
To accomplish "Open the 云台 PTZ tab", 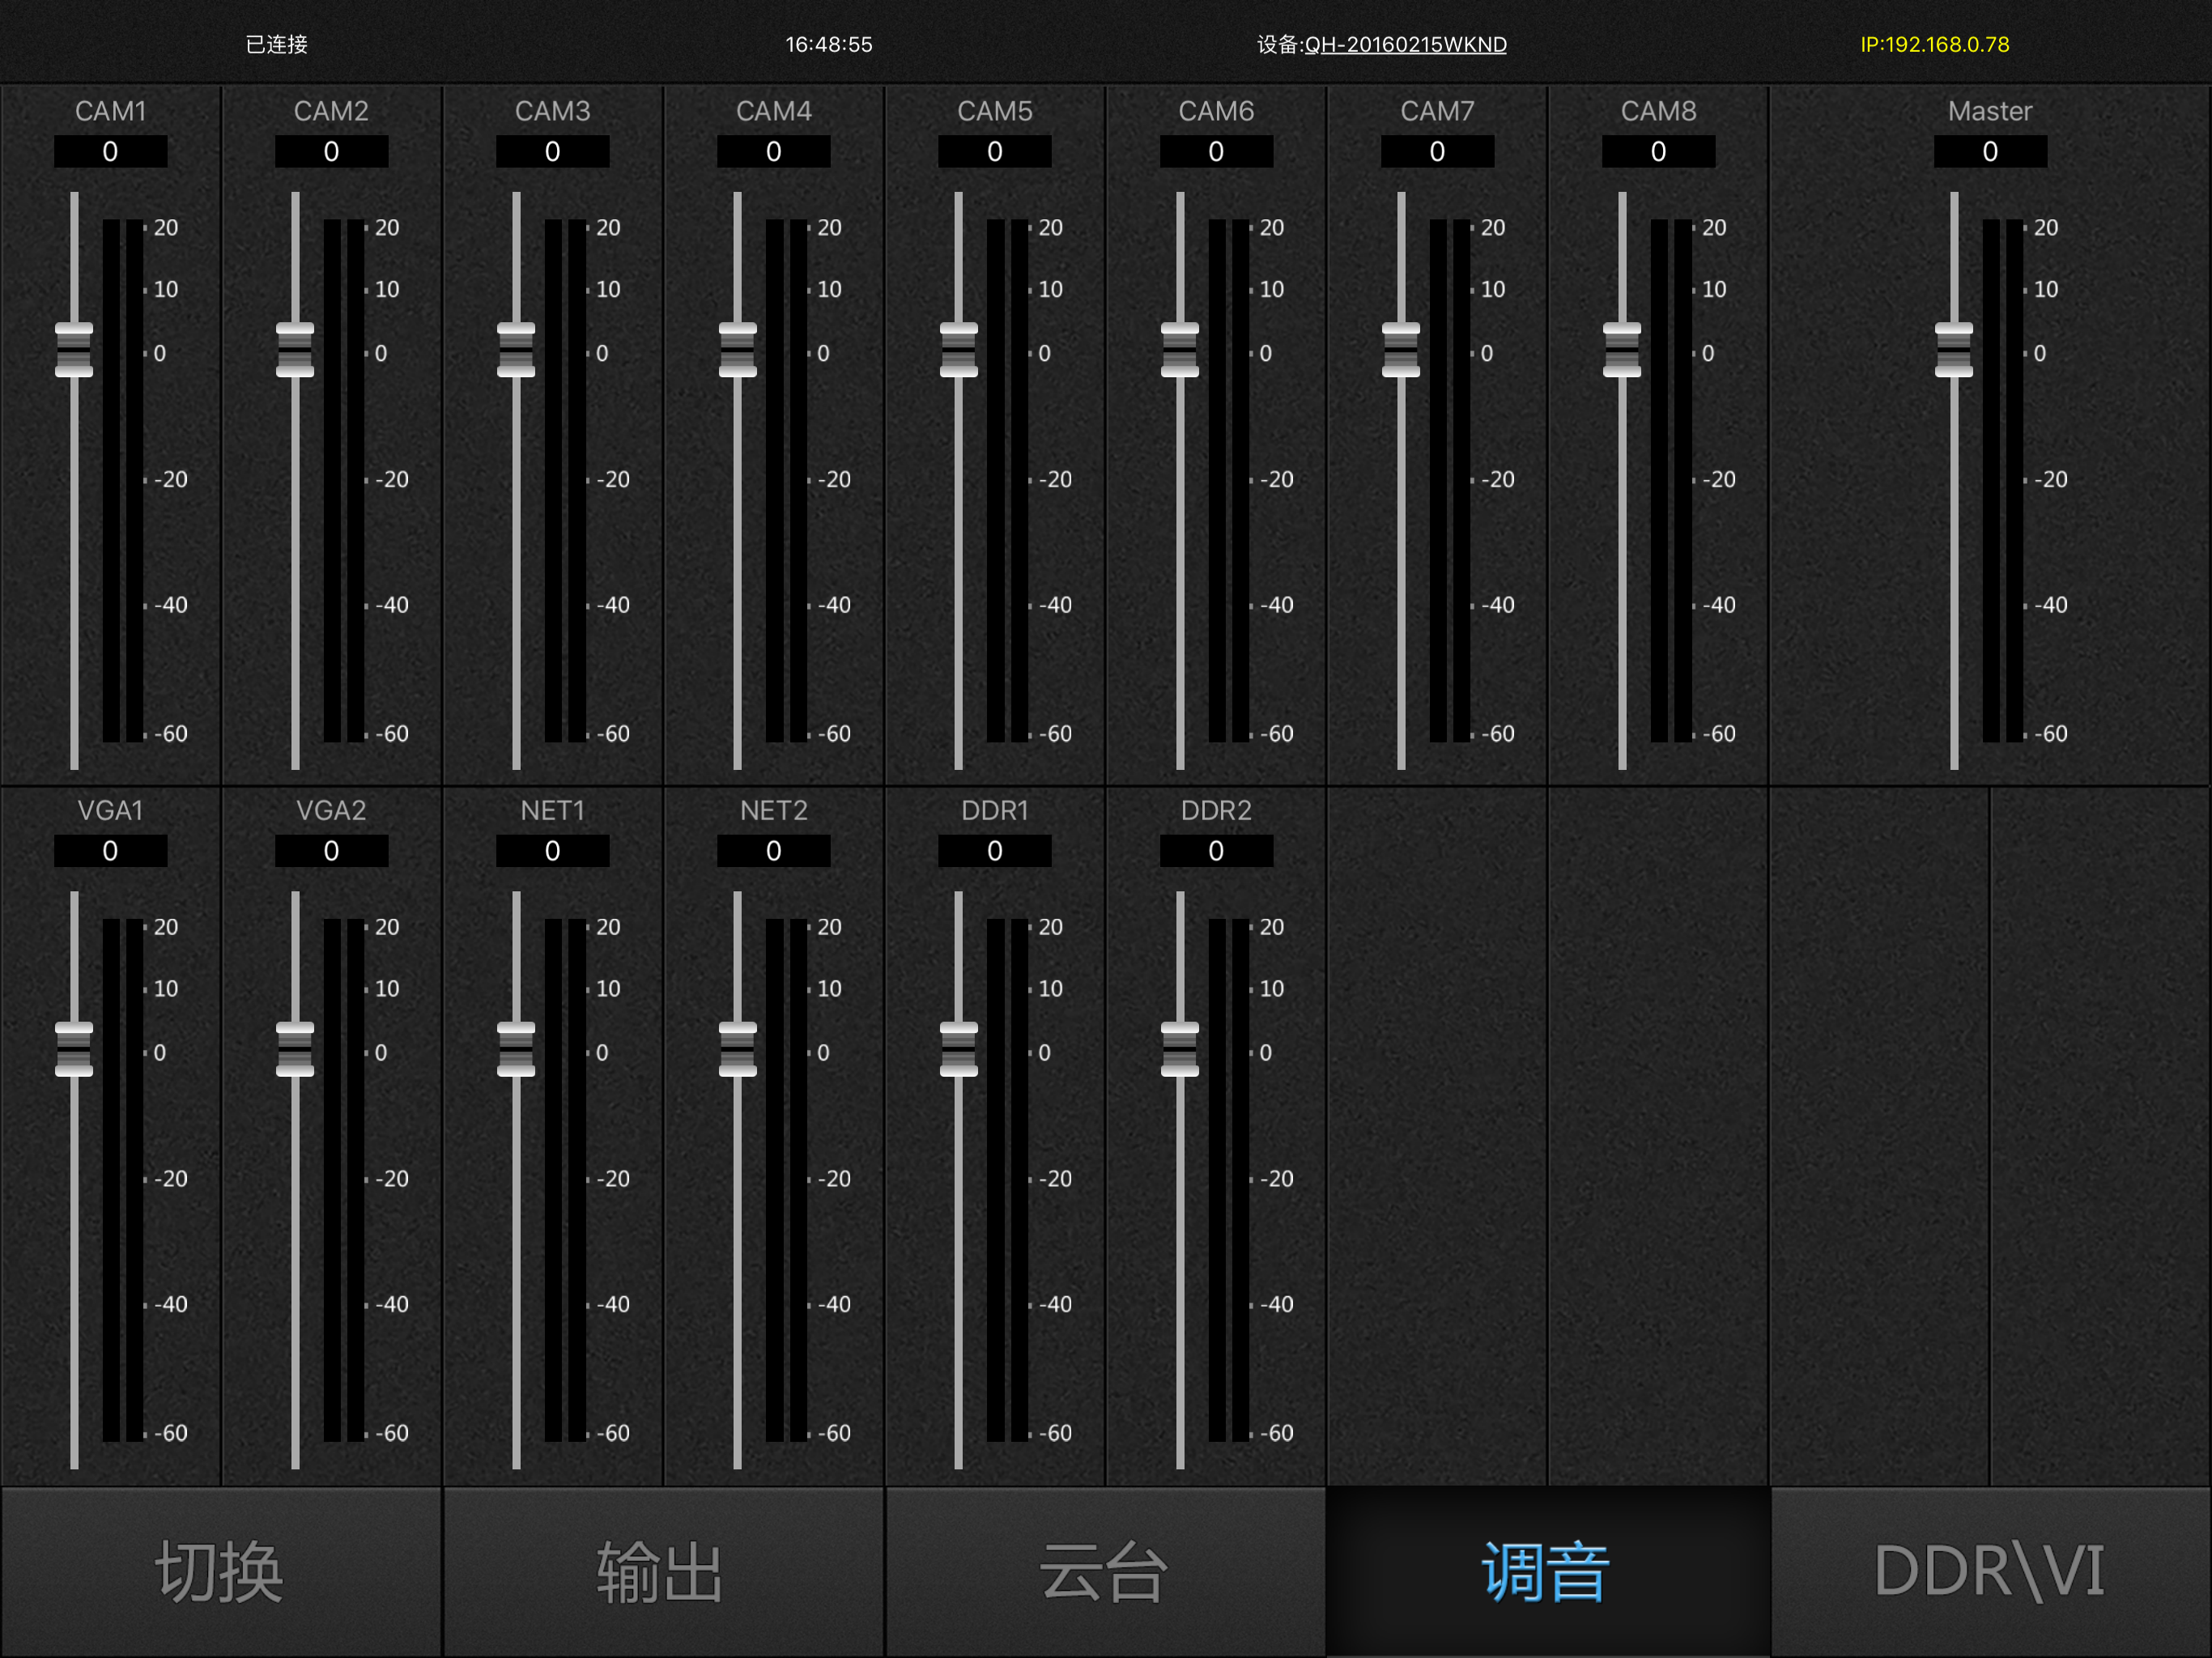I will pyautogui.click(x=1105, y=1571).
